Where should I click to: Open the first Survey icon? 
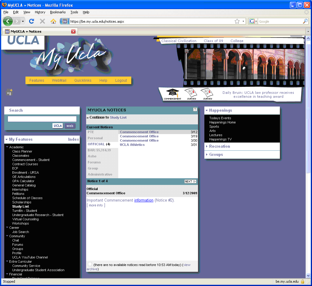click(191, 93)
